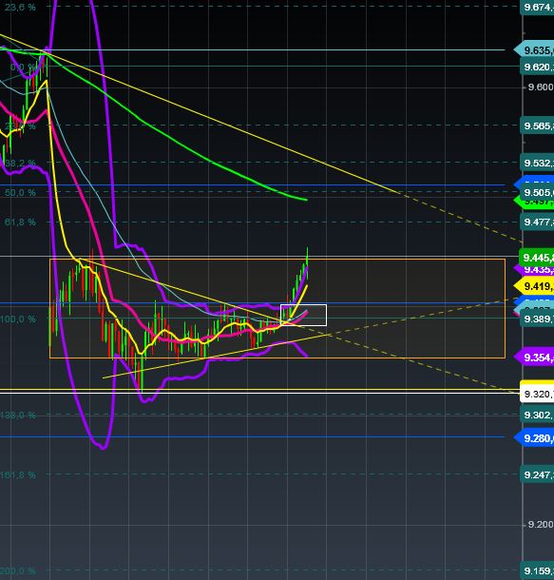This screenshot has height=580, width=554.
Task: Click the 9.302 price label
Action: tap(537, 415)
